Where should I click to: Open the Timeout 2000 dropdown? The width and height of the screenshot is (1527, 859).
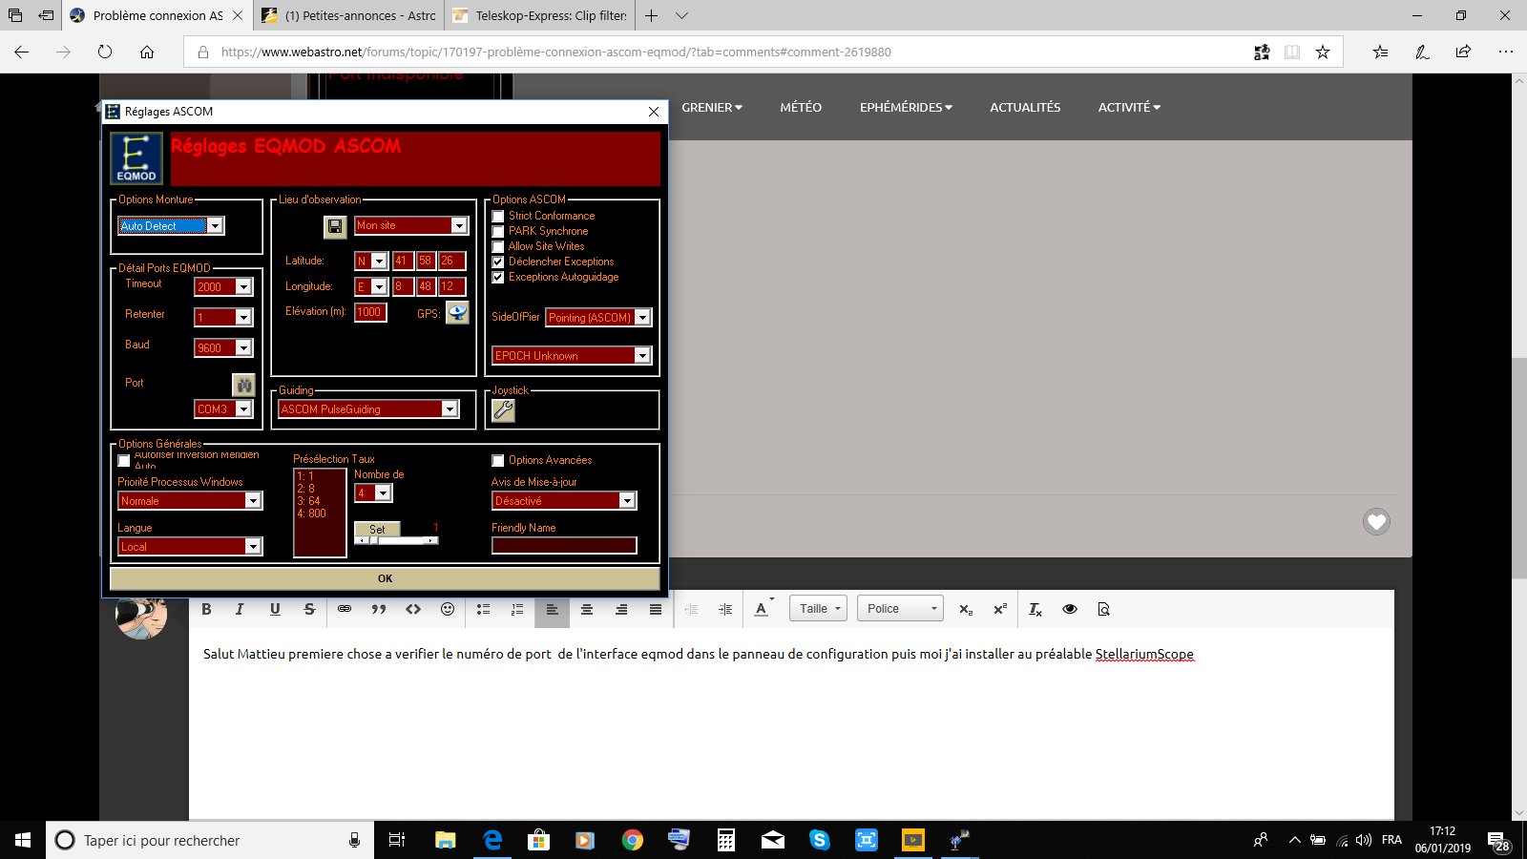coord(243,287)
